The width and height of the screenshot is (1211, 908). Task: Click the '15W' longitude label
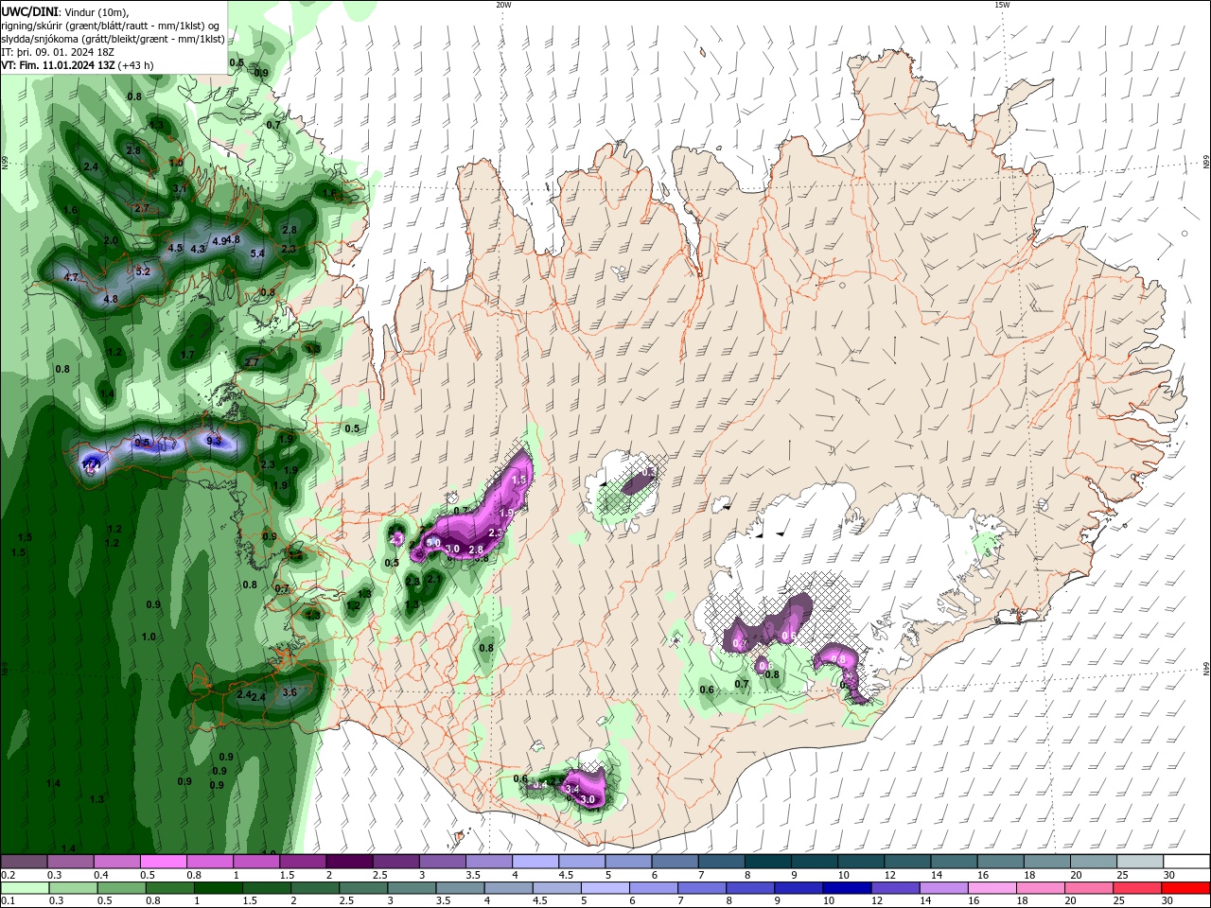click(x=1003, y=5)
